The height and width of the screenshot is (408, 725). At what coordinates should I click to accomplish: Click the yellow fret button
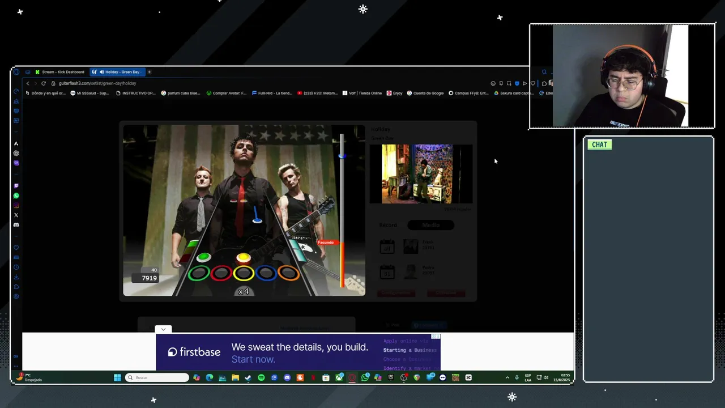point(244,274)
